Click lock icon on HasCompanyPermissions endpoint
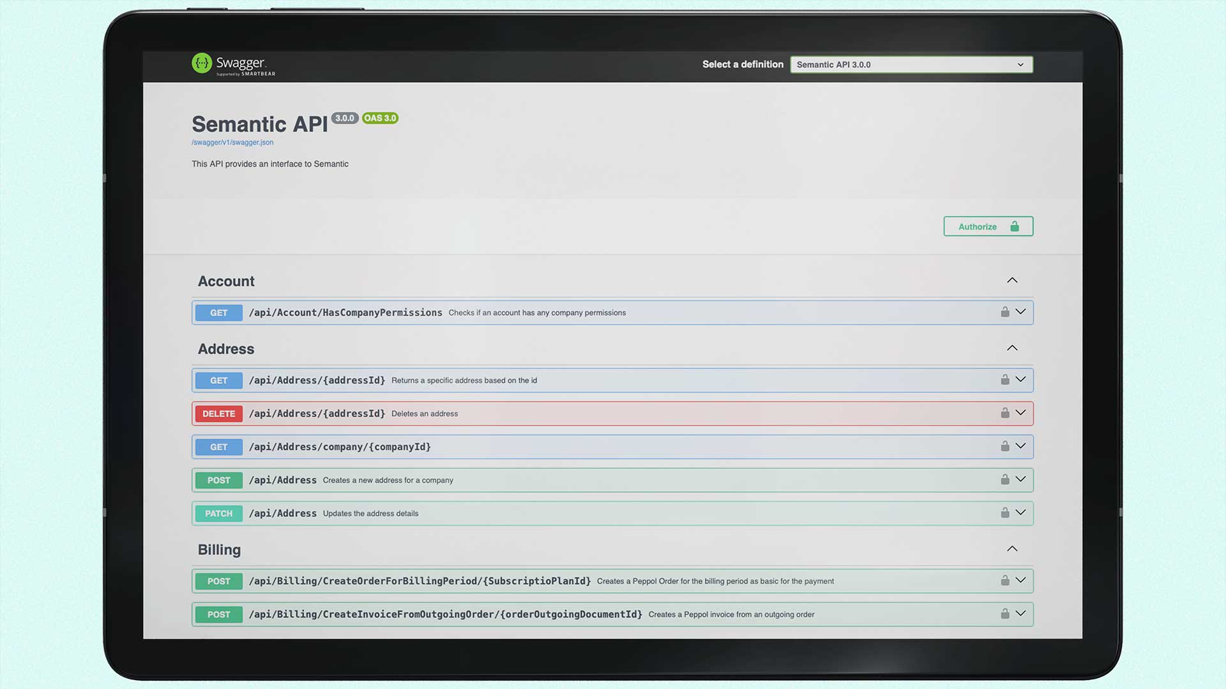Viewport: 1226px width, 689px height. pyautogui.click(x=1004, y=312)
